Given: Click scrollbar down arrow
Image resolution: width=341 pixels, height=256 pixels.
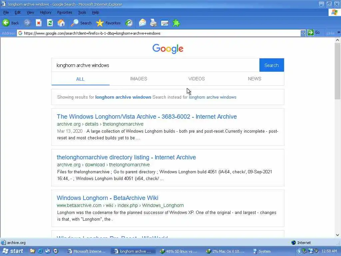Looking at the screenshot, I should point(338,235).
